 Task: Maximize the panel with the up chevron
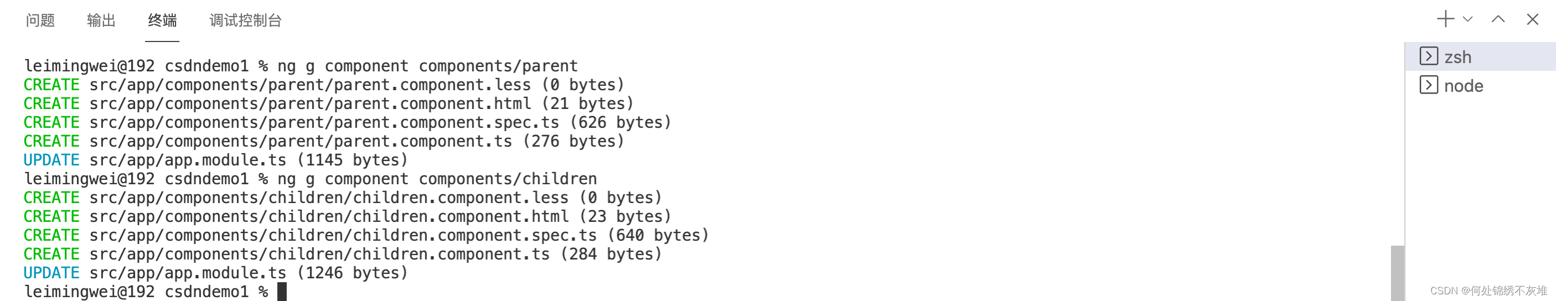point(1498,19)
